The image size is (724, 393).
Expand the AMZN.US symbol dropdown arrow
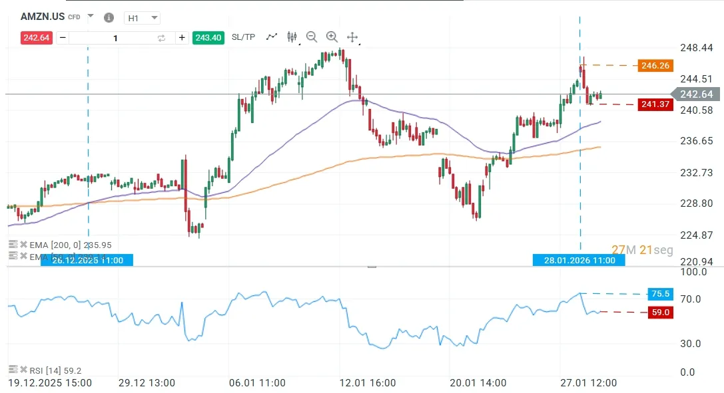(91, 16)
